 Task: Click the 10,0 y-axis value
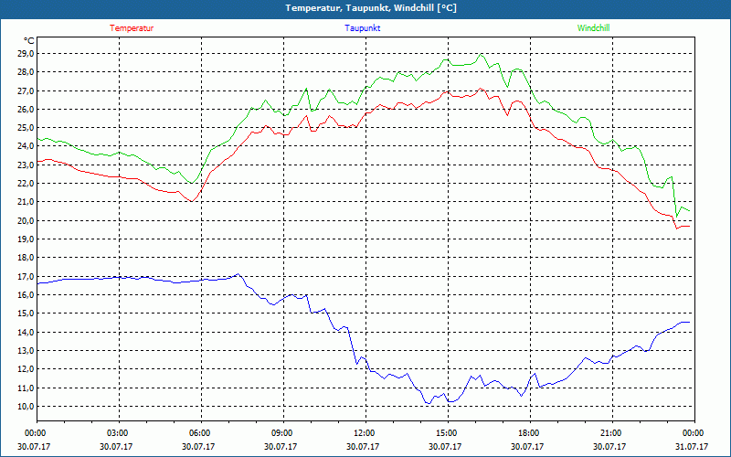point(26,406)
